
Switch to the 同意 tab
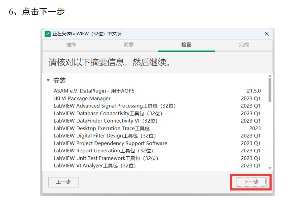click(129, 45)
